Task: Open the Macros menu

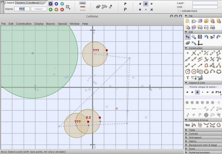Action: pos(50,24)
